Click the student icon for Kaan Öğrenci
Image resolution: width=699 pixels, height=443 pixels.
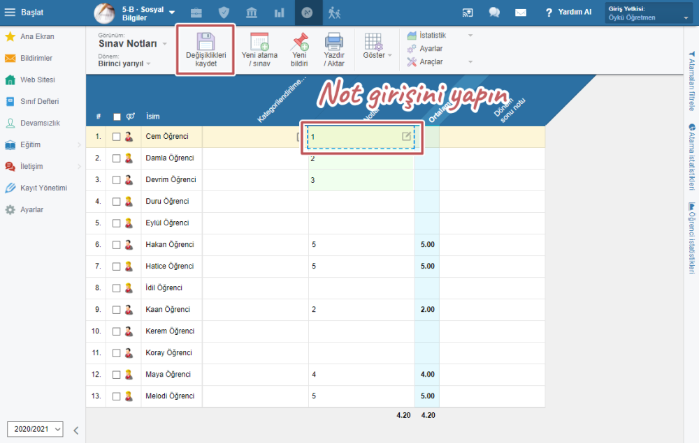(x=129, y=310)
